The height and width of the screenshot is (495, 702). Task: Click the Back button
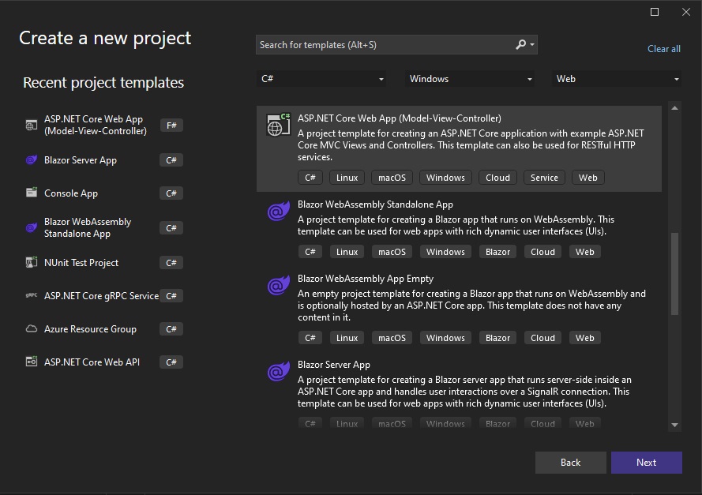(570, 463)
